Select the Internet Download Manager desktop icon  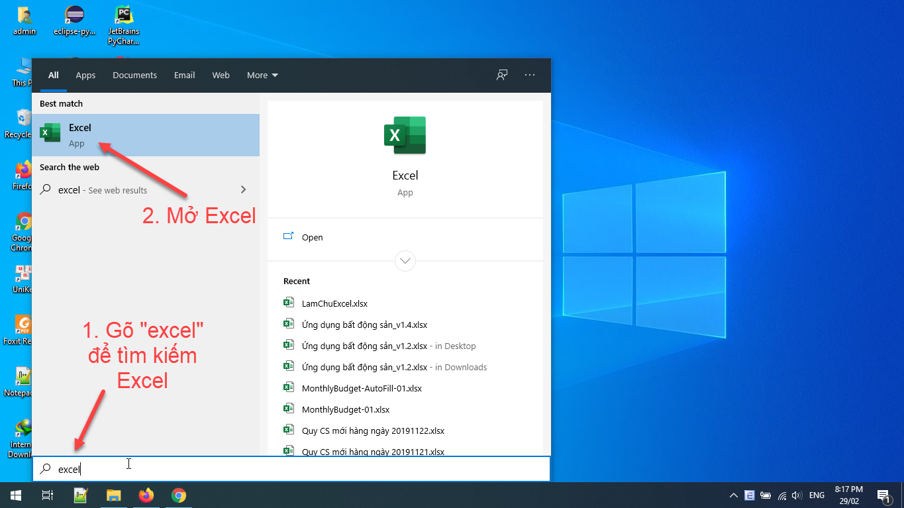[x=22, y=438]
